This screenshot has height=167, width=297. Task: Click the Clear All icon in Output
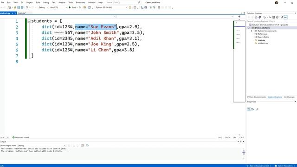(83, 145)
